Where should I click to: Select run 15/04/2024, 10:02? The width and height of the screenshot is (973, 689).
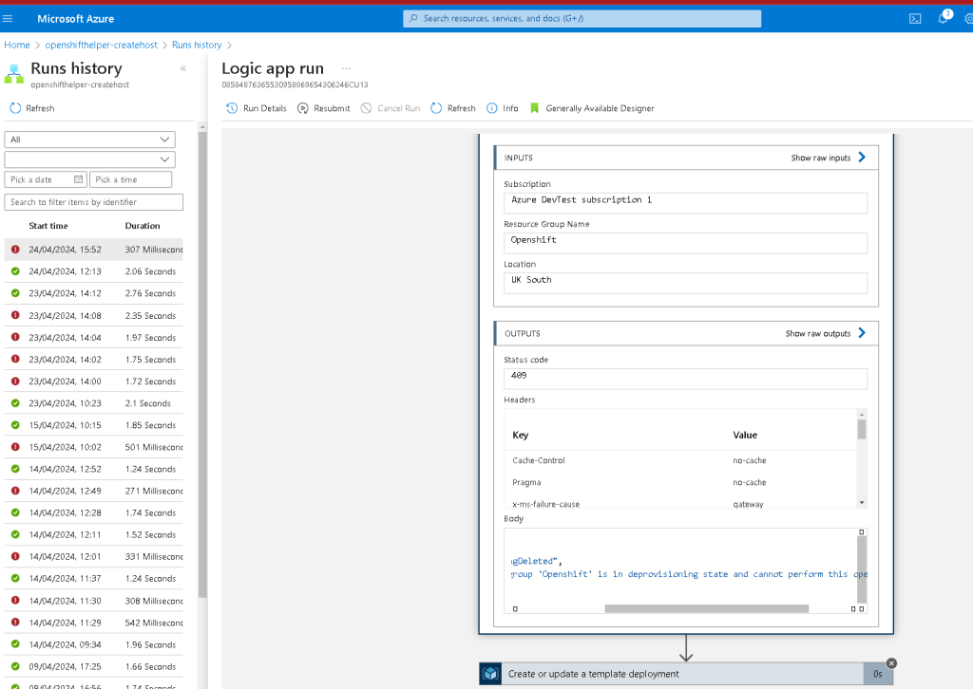(x=94, y=447)
